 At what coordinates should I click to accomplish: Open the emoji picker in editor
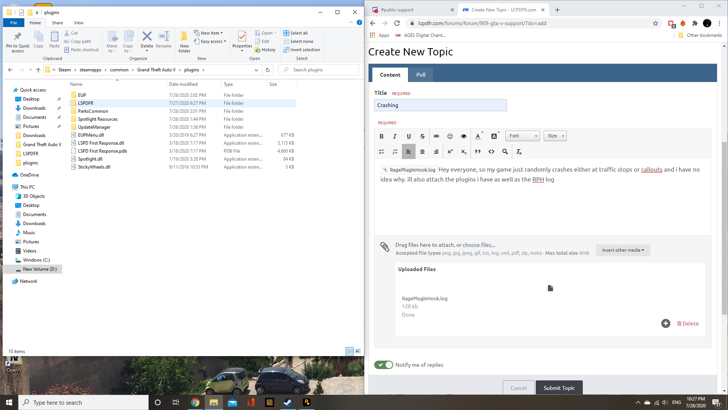click(x=450, y=136)
